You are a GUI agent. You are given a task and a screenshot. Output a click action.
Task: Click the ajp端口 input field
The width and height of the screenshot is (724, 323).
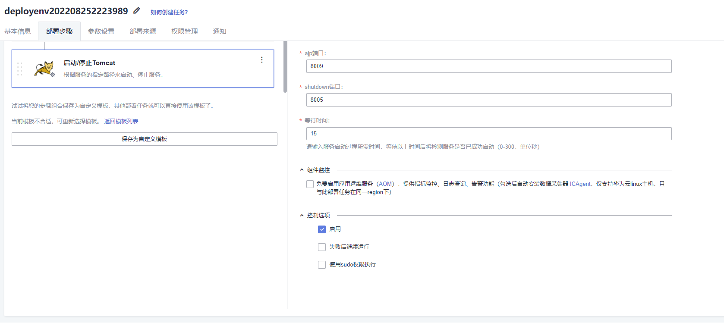coord(488,66)
